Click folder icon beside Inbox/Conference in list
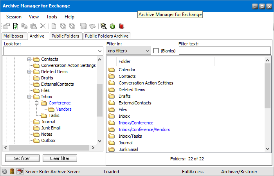 pos(112,123)
